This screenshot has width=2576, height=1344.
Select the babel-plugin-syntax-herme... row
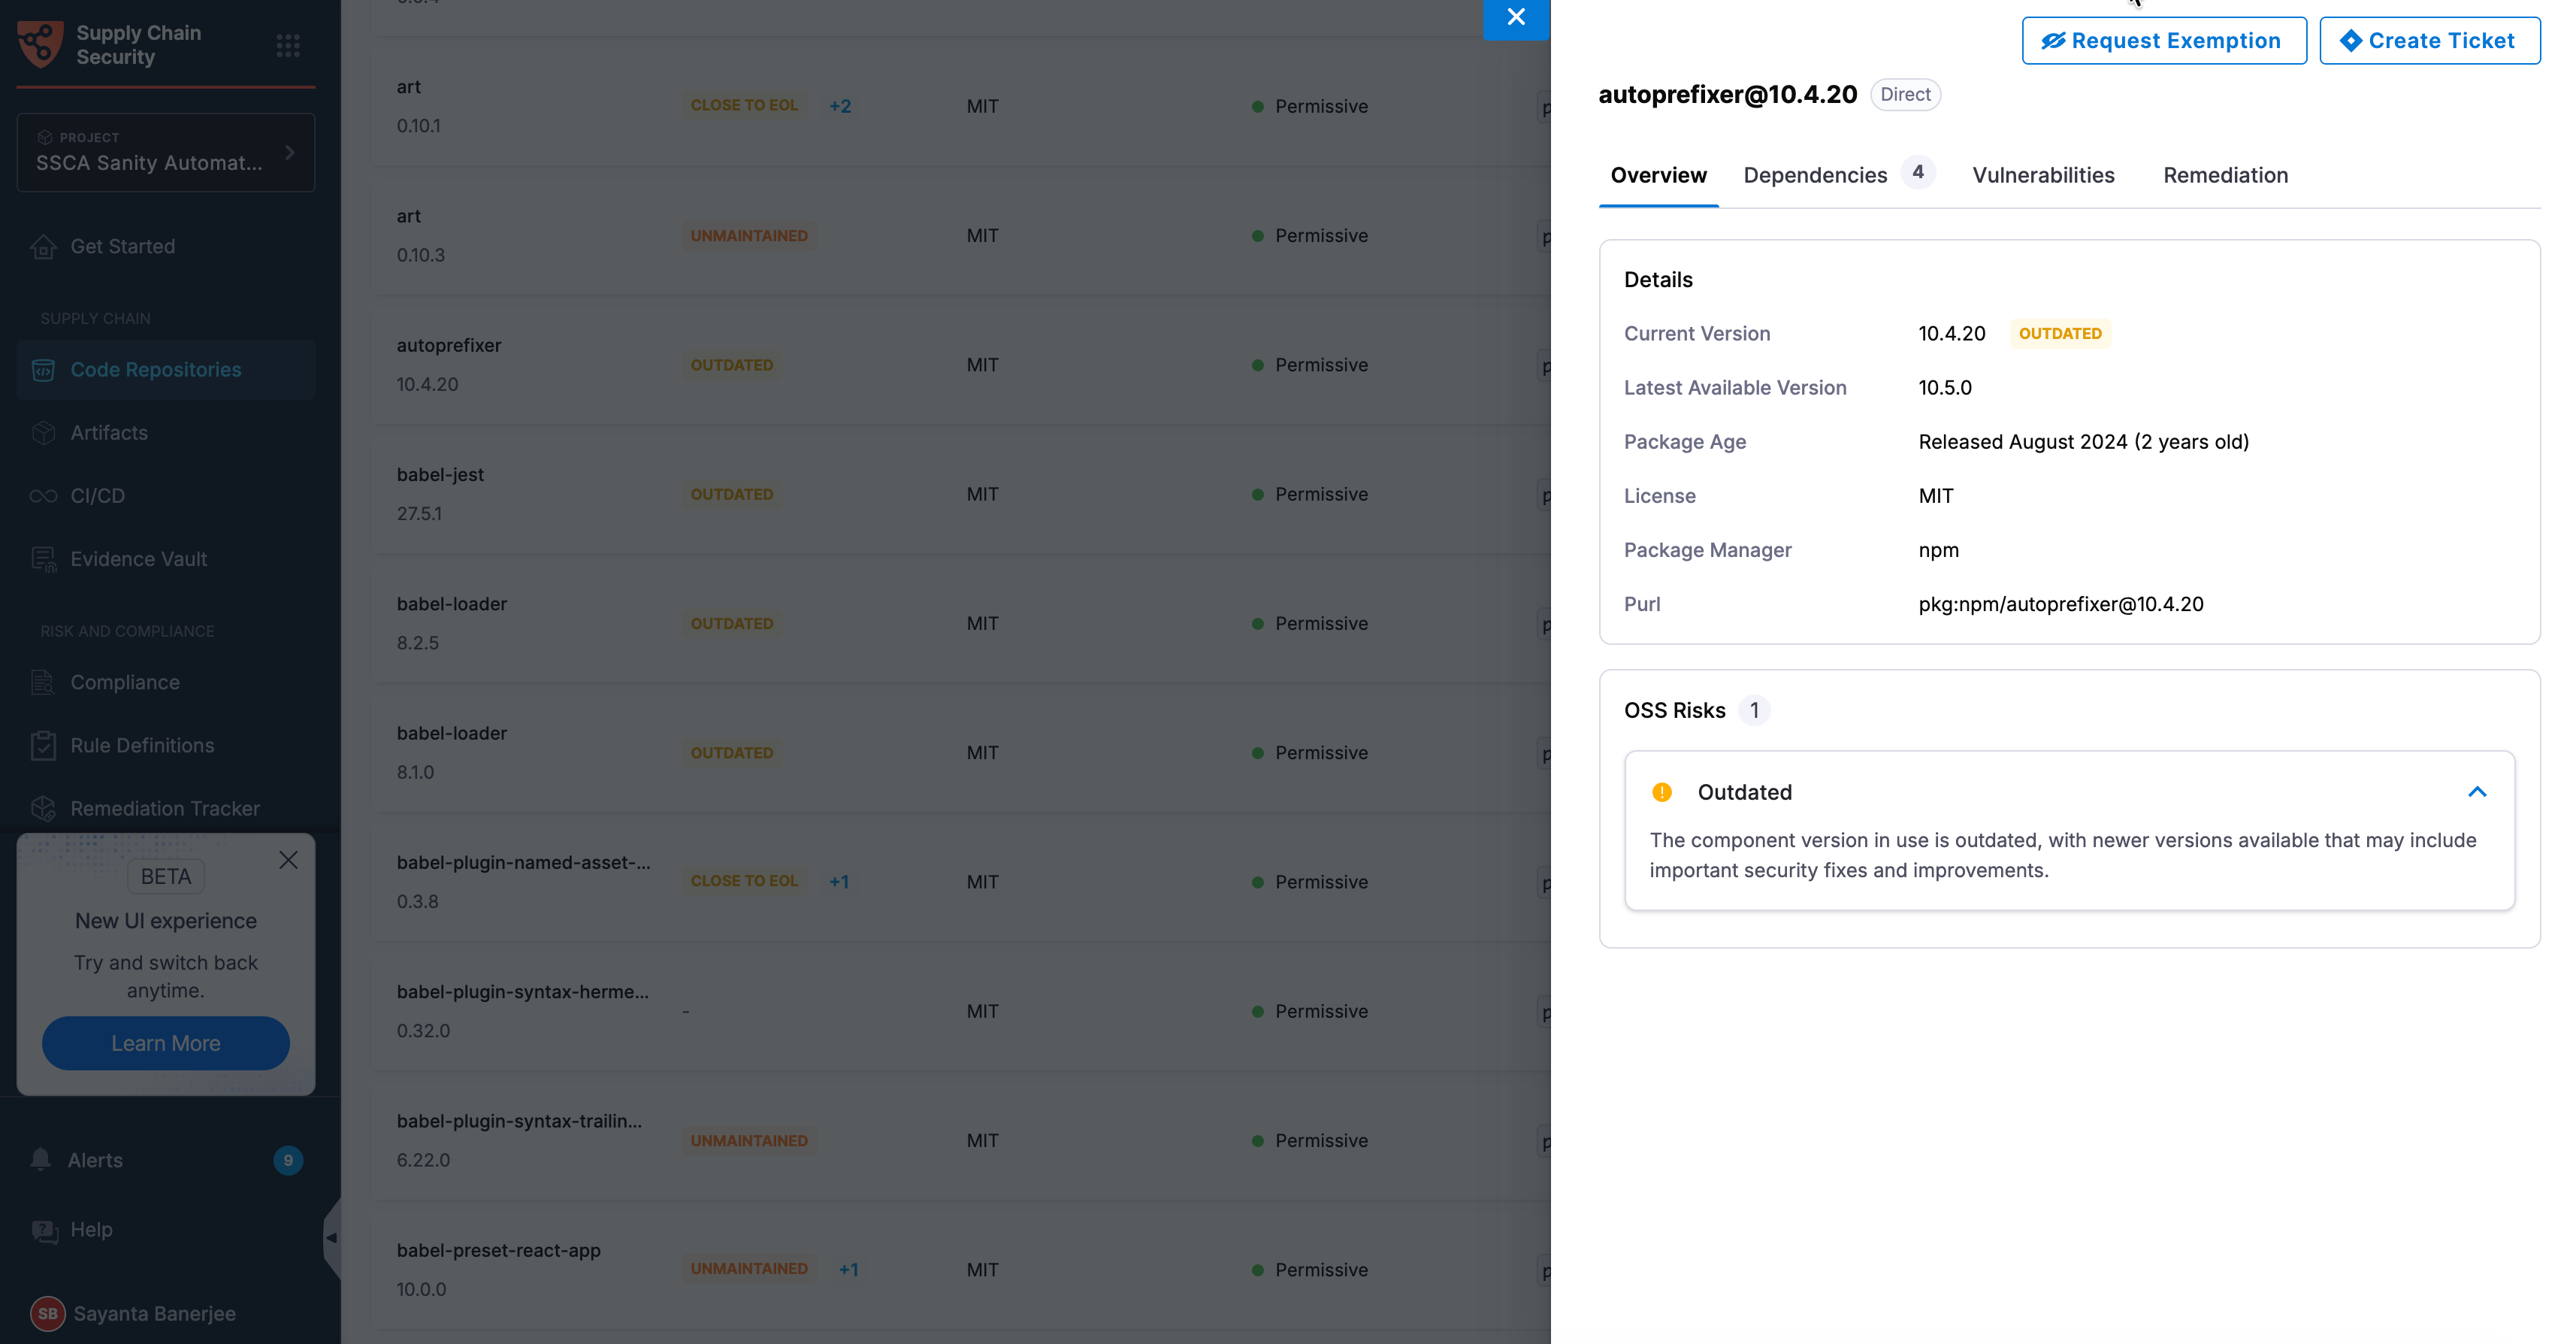tap(962, 1011)
